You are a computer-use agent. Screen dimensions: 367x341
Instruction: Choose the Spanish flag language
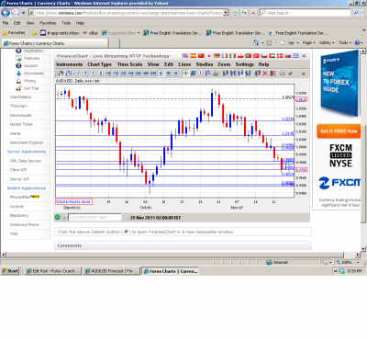[193, 56]
